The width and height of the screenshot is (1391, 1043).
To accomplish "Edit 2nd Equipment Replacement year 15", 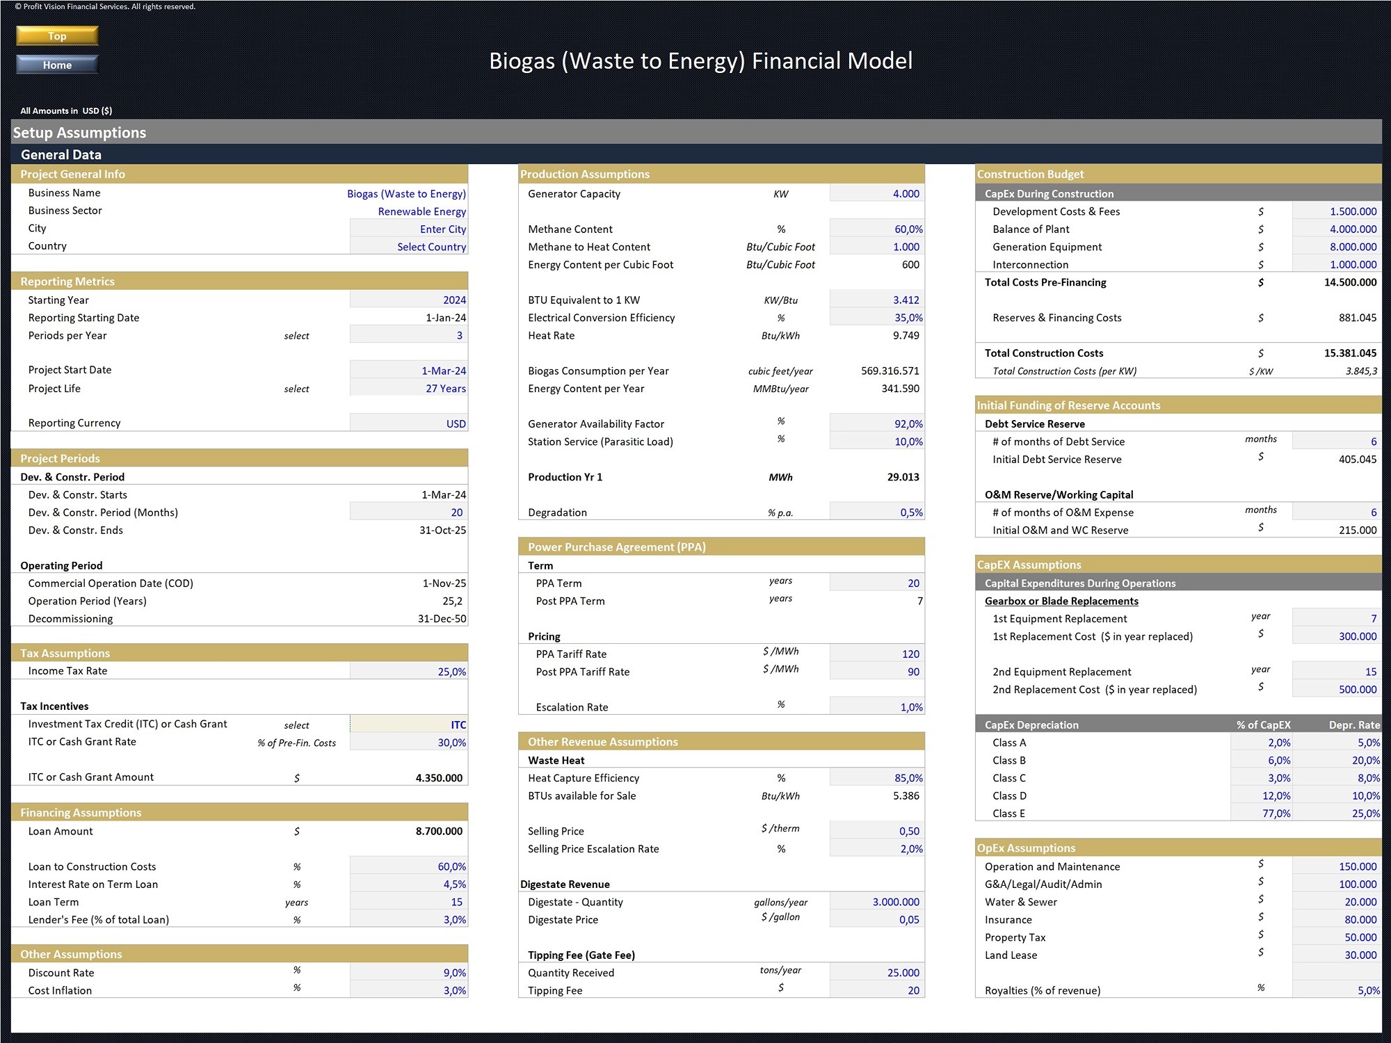I will point(1337,672).
